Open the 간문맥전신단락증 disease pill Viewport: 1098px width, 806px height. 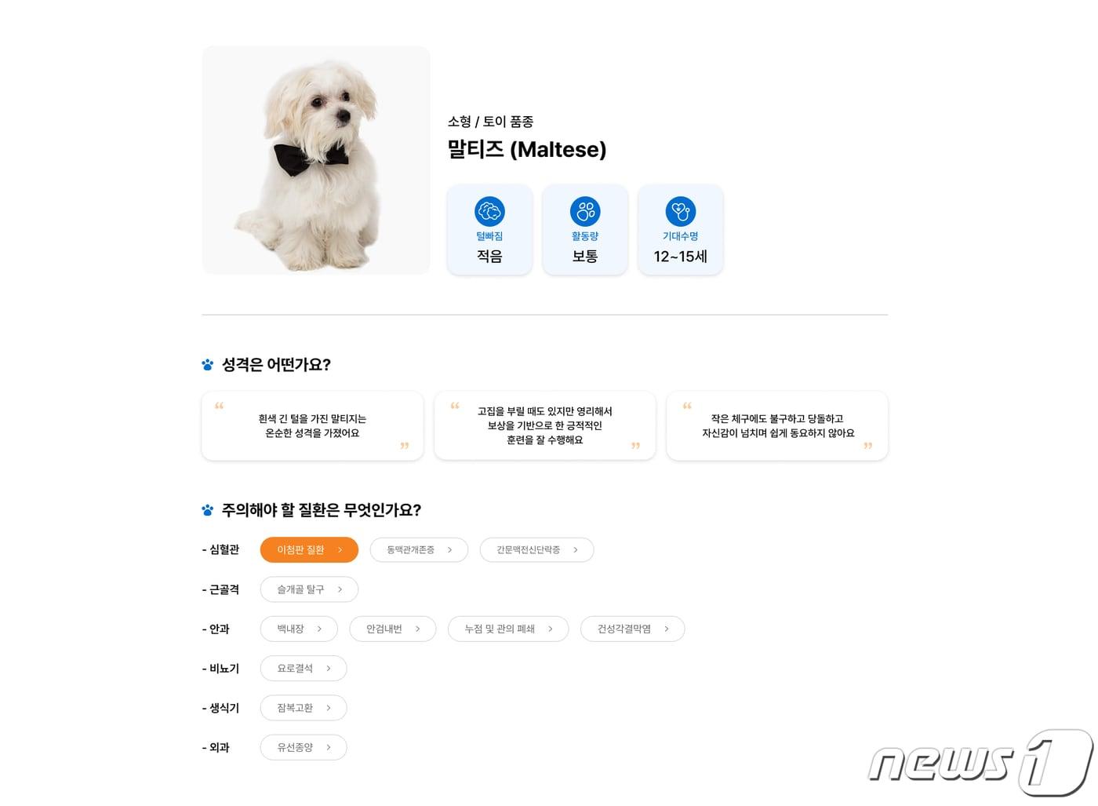(536, 550)
